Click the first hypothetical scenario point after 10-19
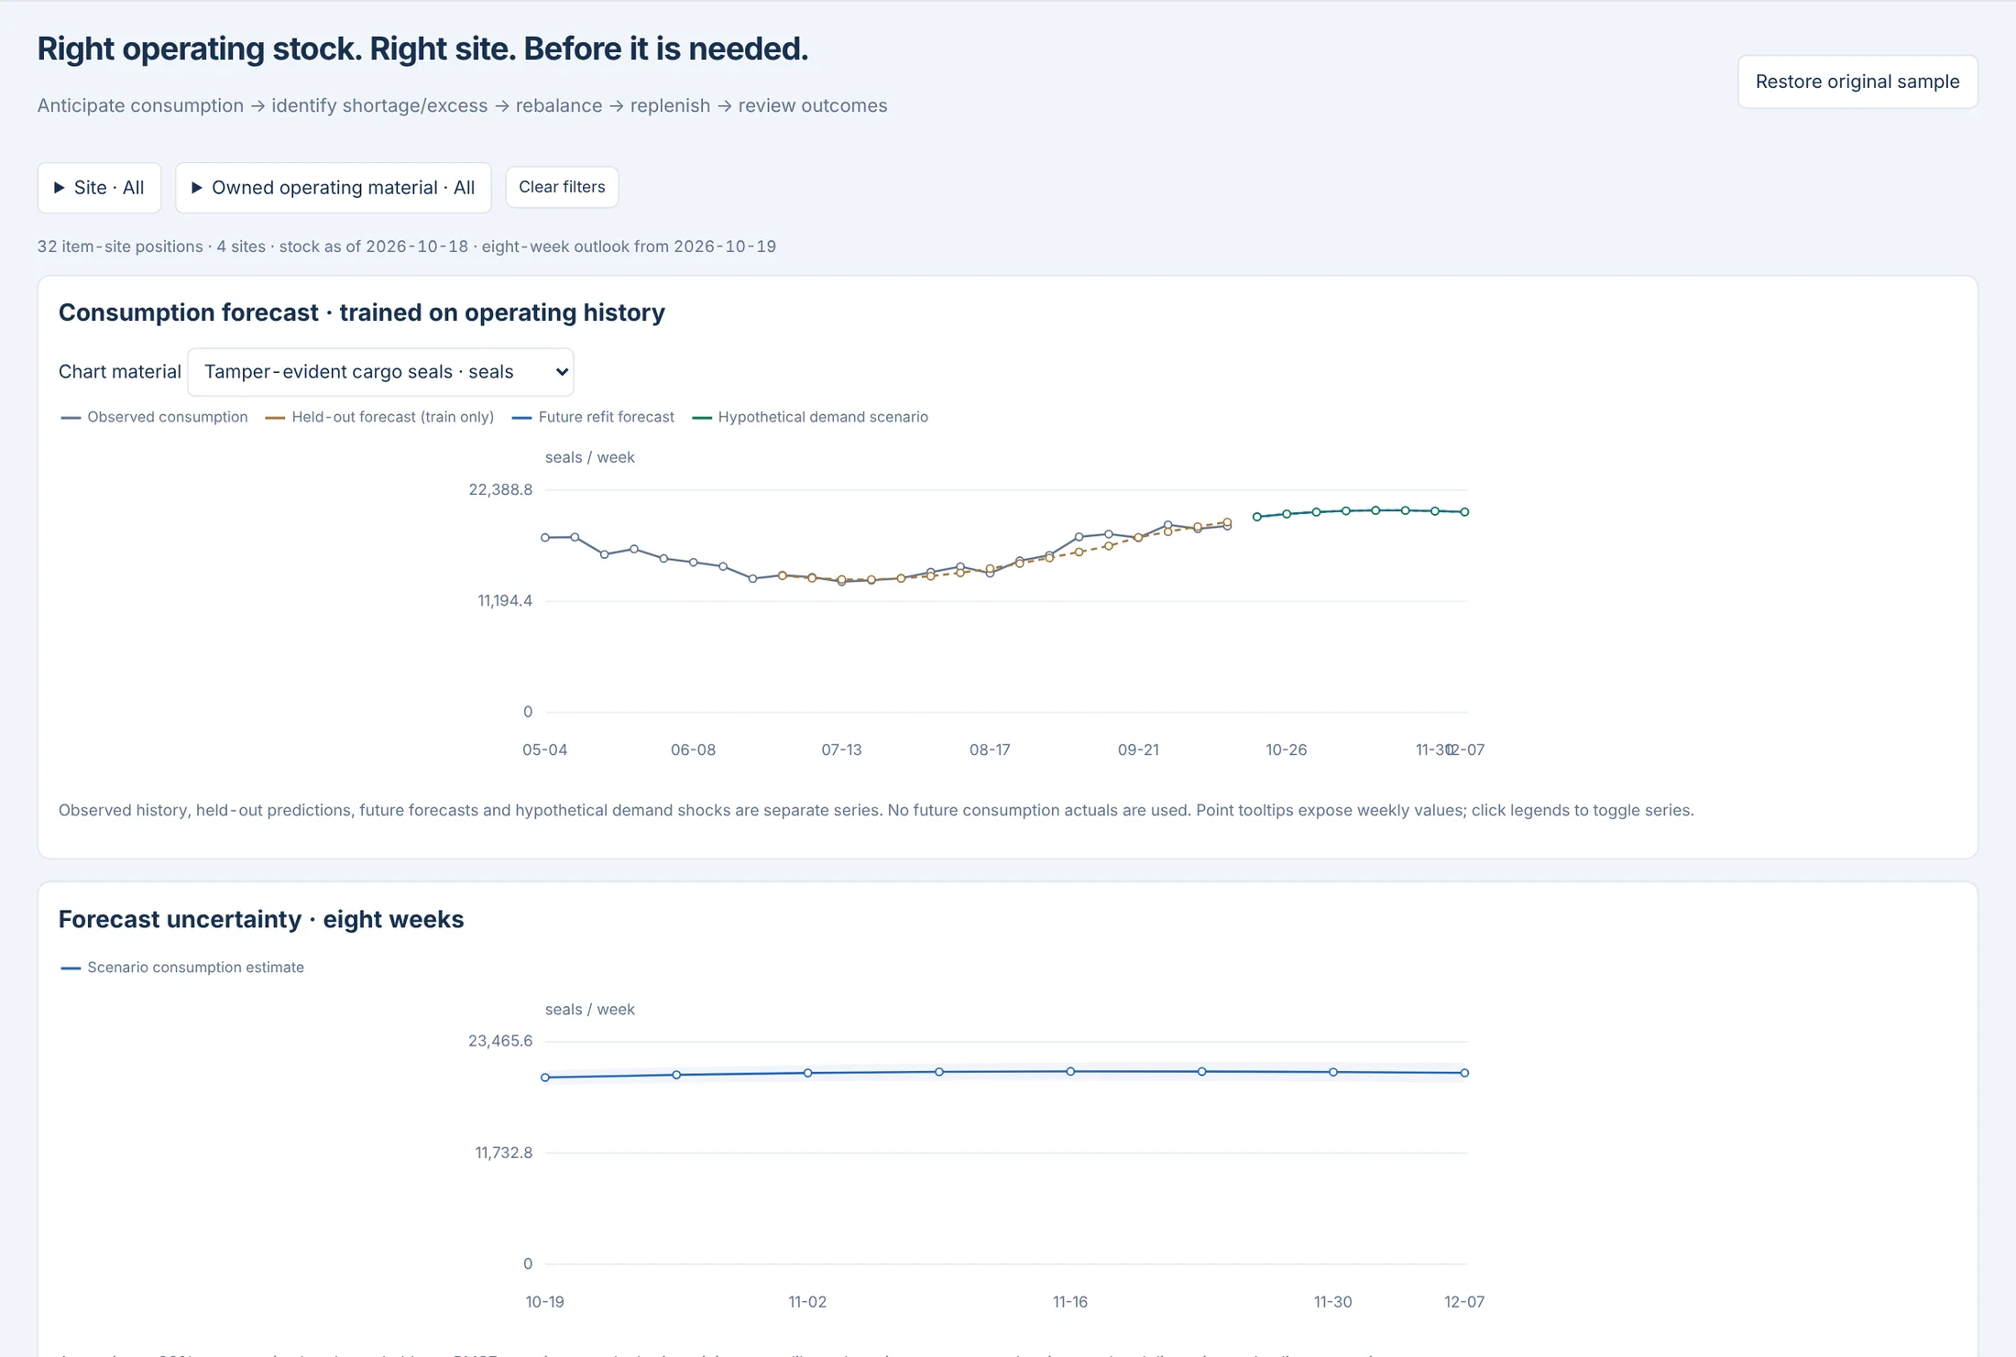Viewport: 2016px width, 1357px height. pos(1257,517)
